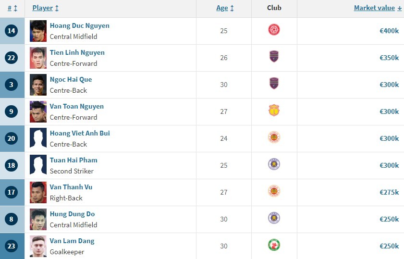The image size is (404, 259).
Task: Click club crest for Tuan Hai Pham
Action: pos(274,164)
